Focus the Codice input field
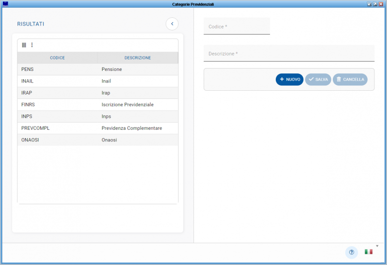 237,27
